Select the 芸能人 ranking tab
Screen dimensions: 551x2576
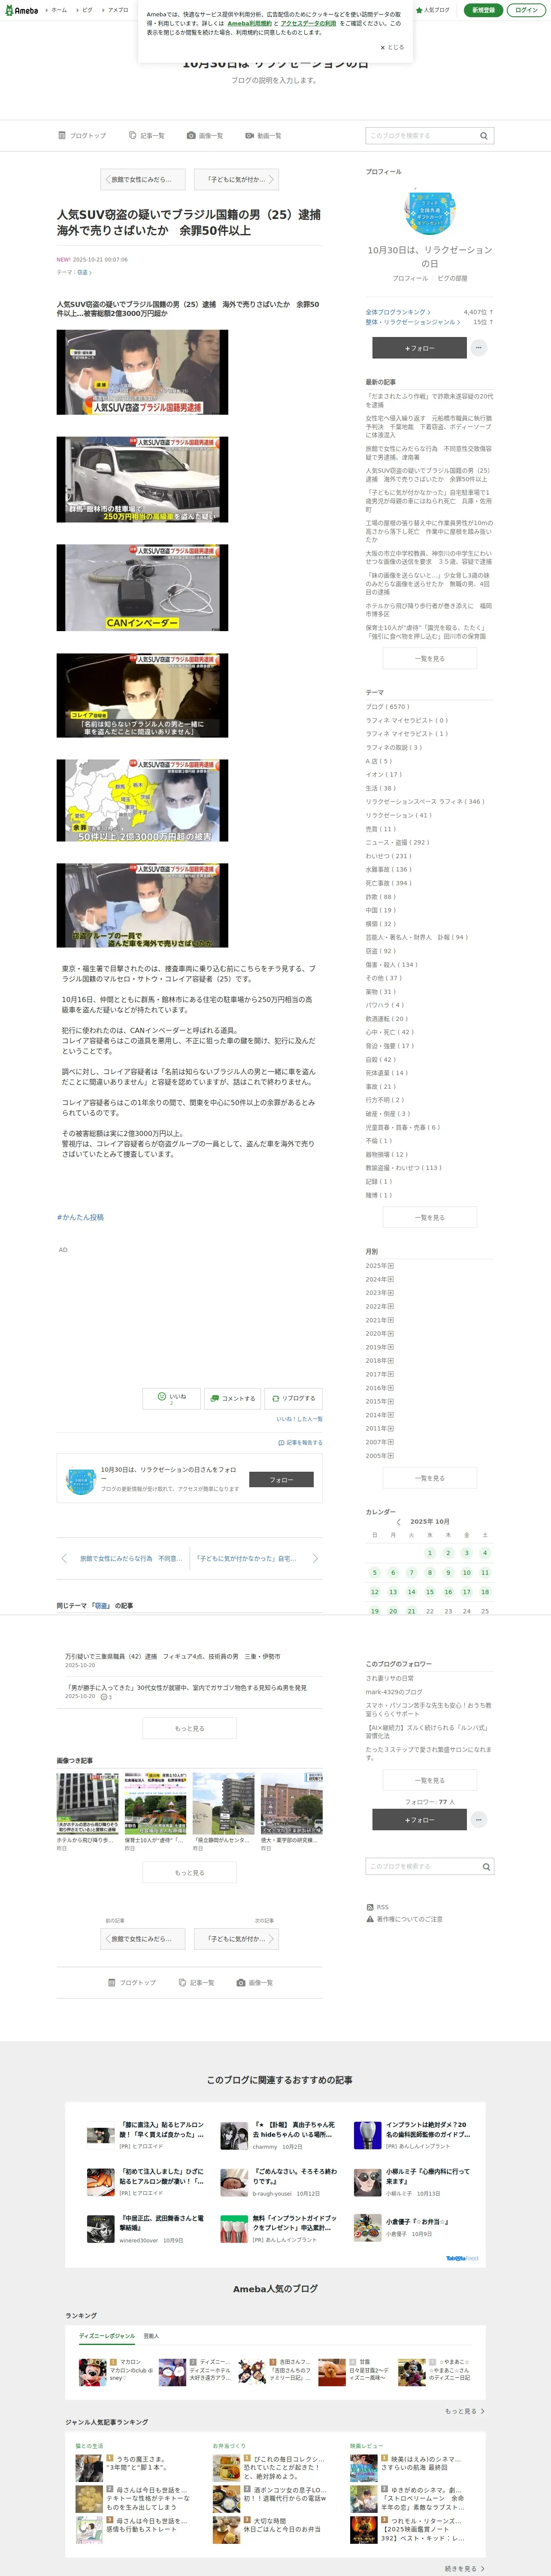click(x=151, y=2336)
